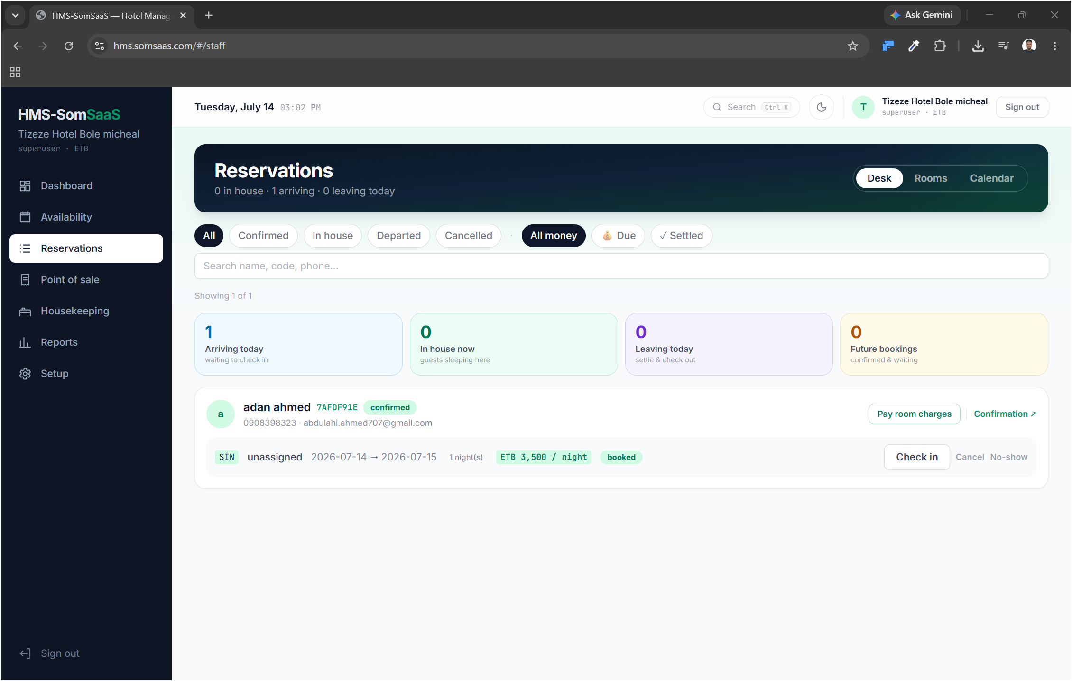Click the browser forward arrow
This screenshot has width=1072, height=681.
(43, 46)
